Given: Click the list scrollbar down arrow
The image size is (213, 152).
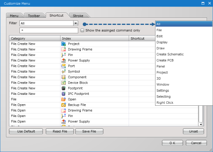Looking at the screenshot, I should tap(201, 124).
